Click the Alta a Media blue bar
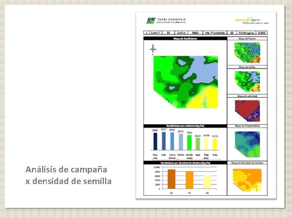291x218 pixels. click(172, 141)
